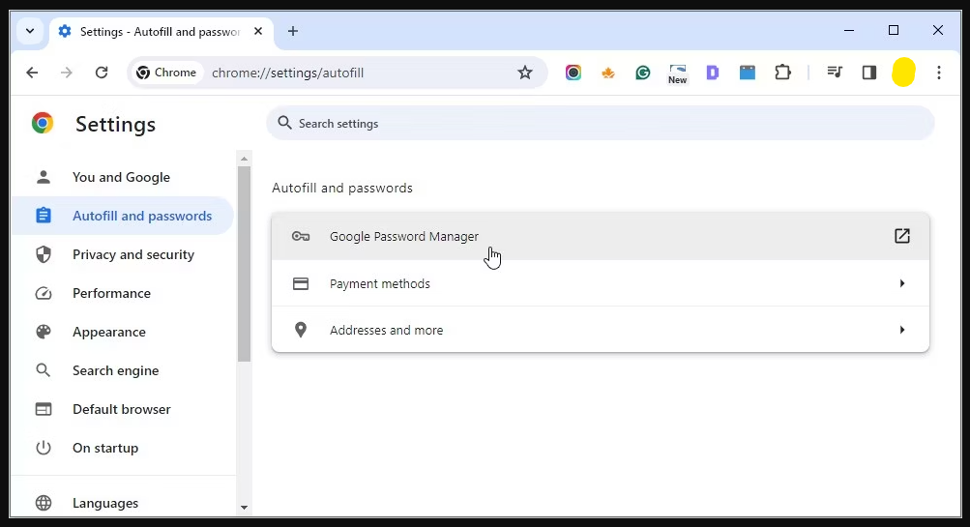Click the address bar URL chrome://settings/autofill
Screen dimensions: 970x527
287,73
